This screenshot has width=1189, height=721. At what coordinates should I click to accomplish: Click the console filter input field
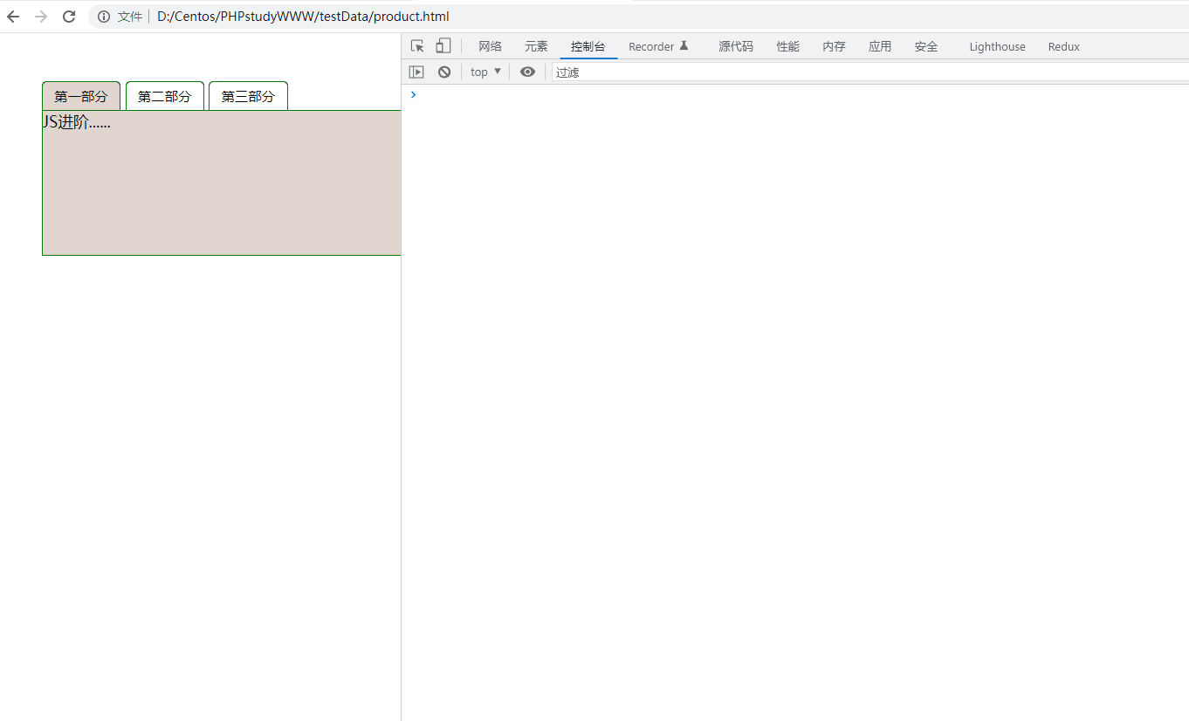coord(869,72)
